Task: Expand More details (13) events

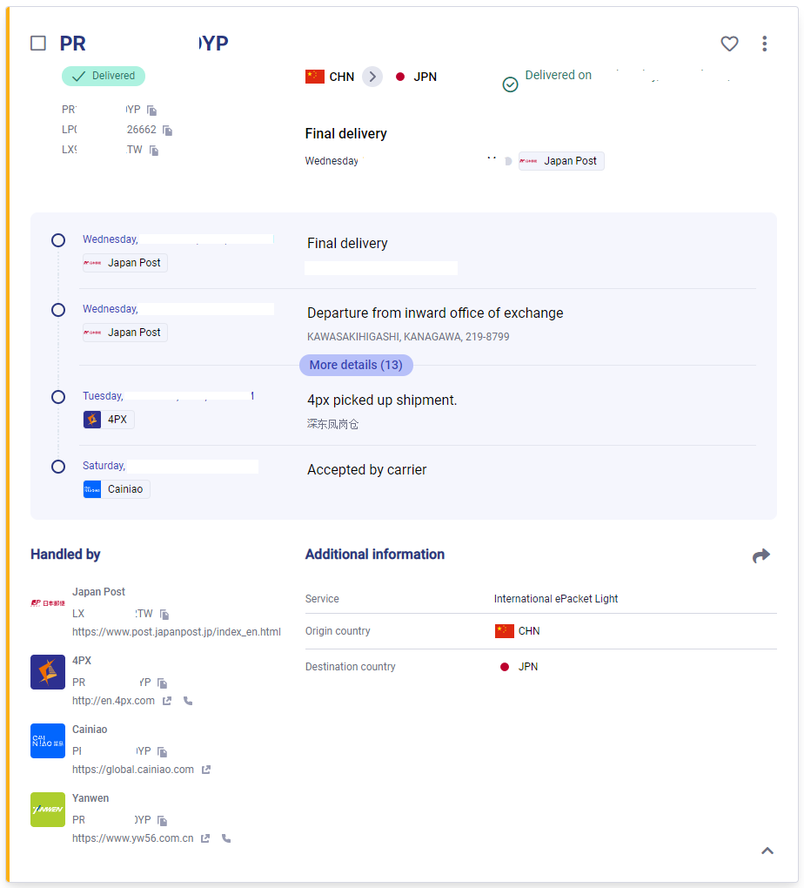Action: point(356,365)
